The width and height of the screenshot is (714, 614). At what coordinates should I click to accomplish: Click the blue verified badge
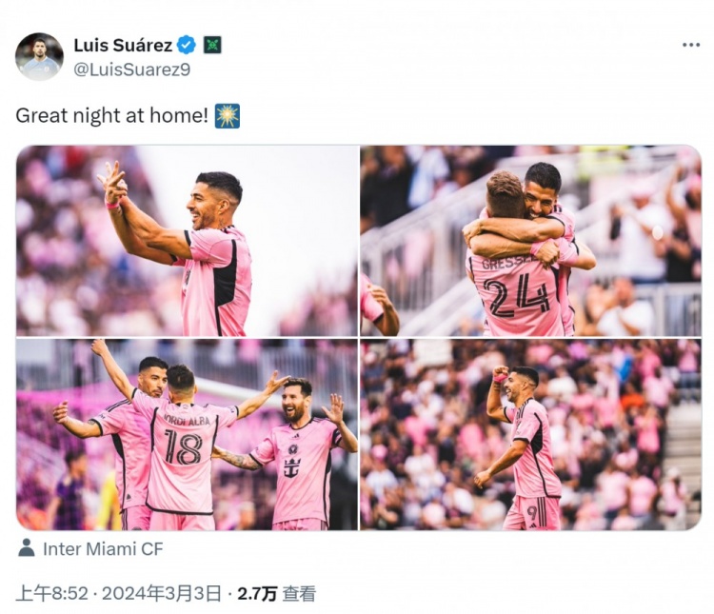[187, 45]
